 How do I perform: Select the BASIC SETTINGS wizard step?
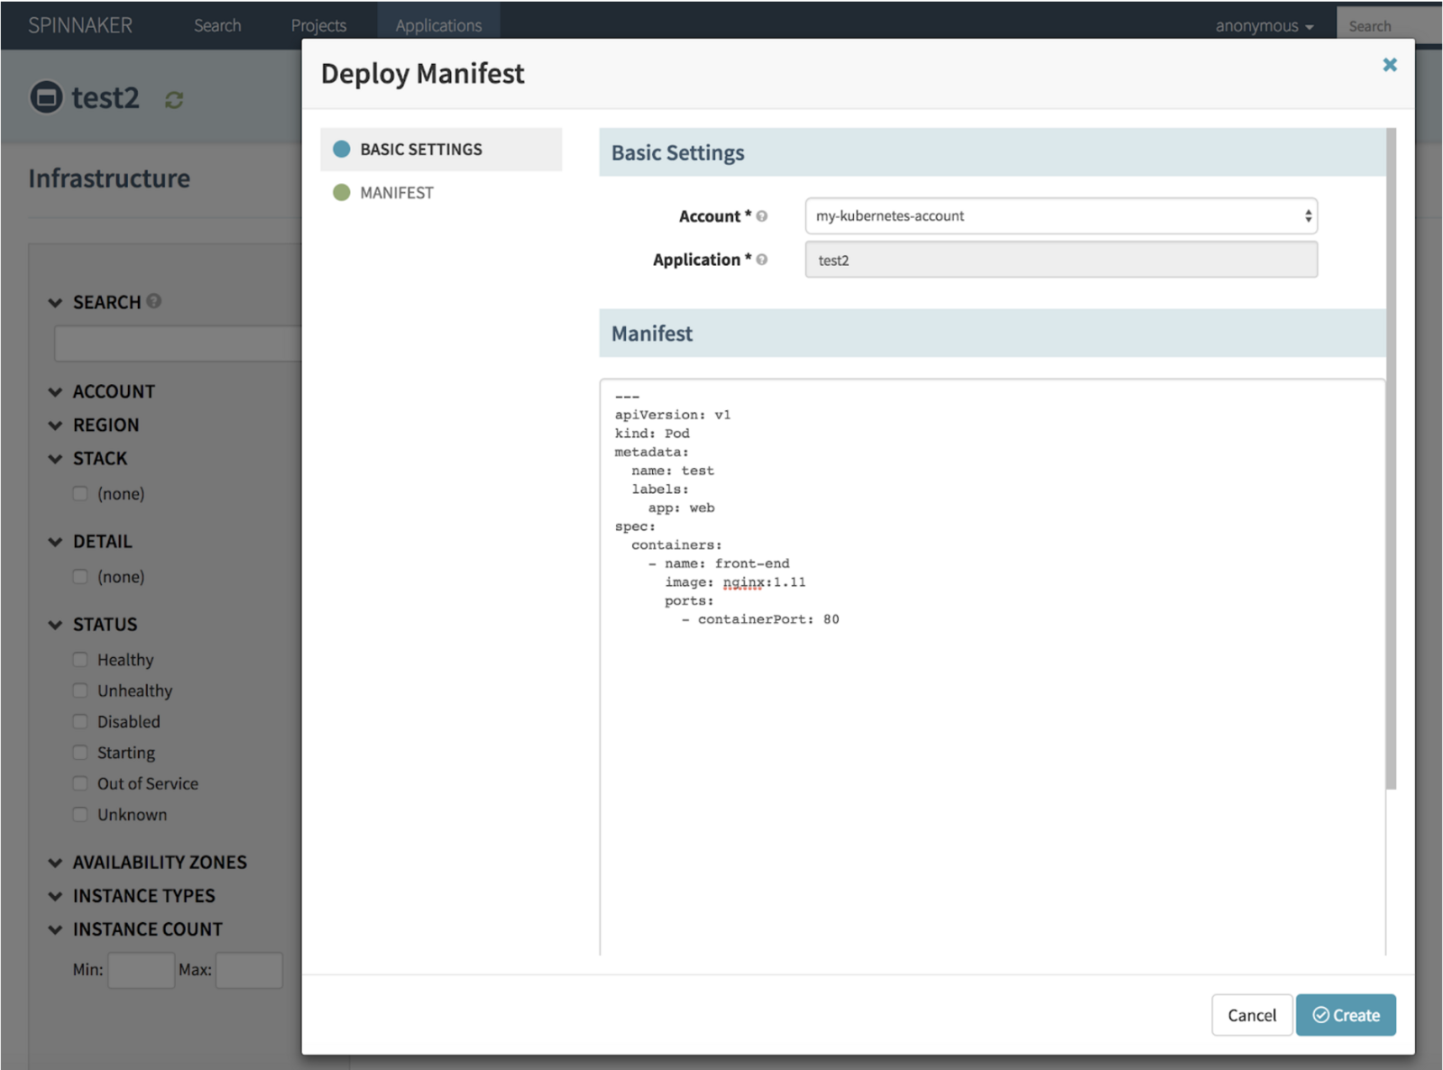point(441,149)
